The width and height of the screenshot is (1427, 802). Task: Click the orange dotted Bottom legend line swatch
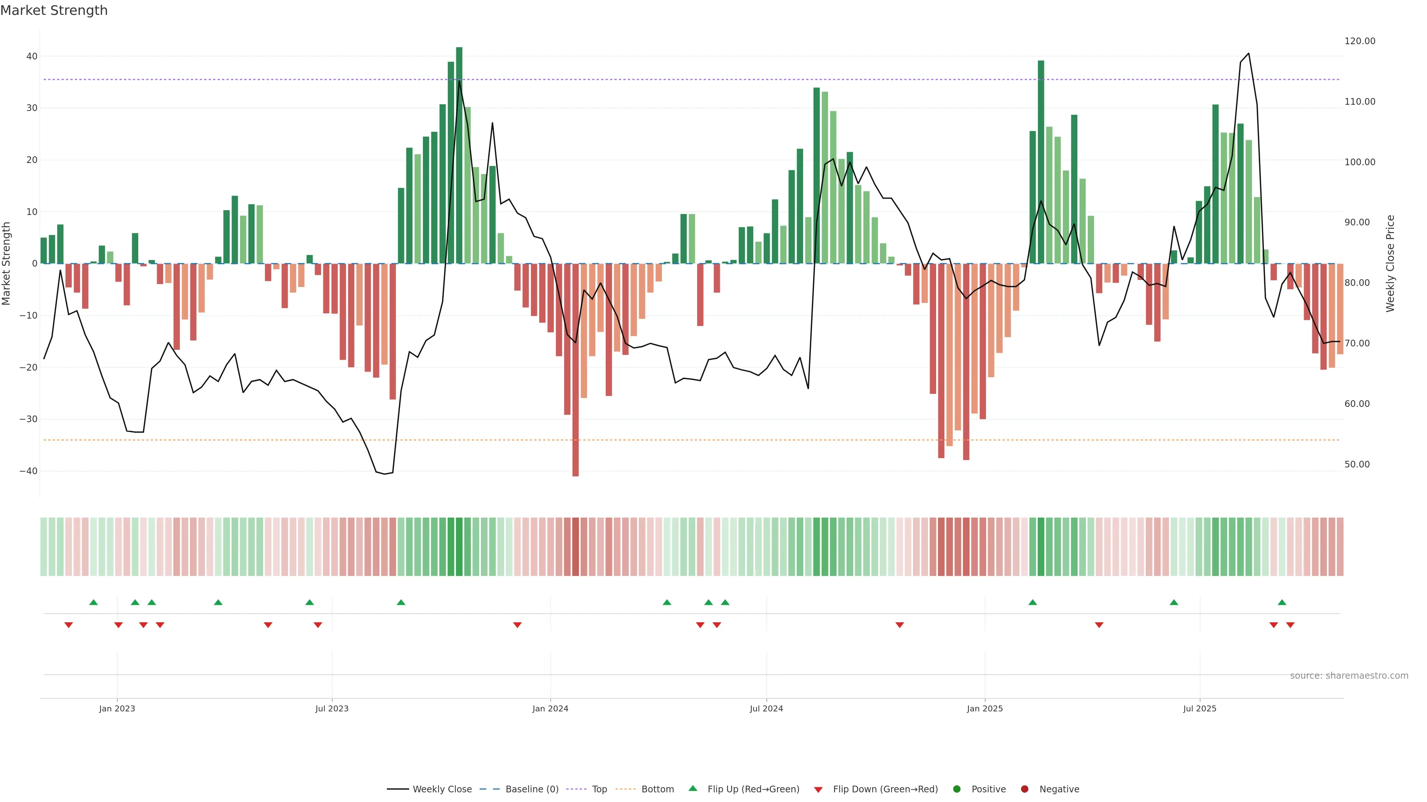(x=625, y=789)
